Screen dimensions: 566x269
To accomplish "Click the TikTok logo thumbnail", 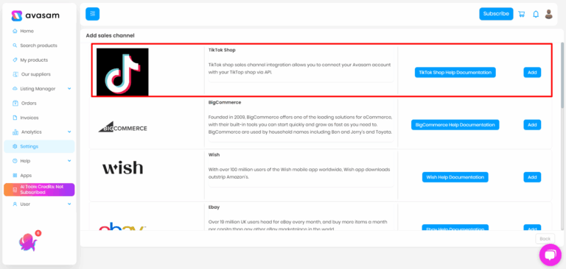I will point(122,72).
